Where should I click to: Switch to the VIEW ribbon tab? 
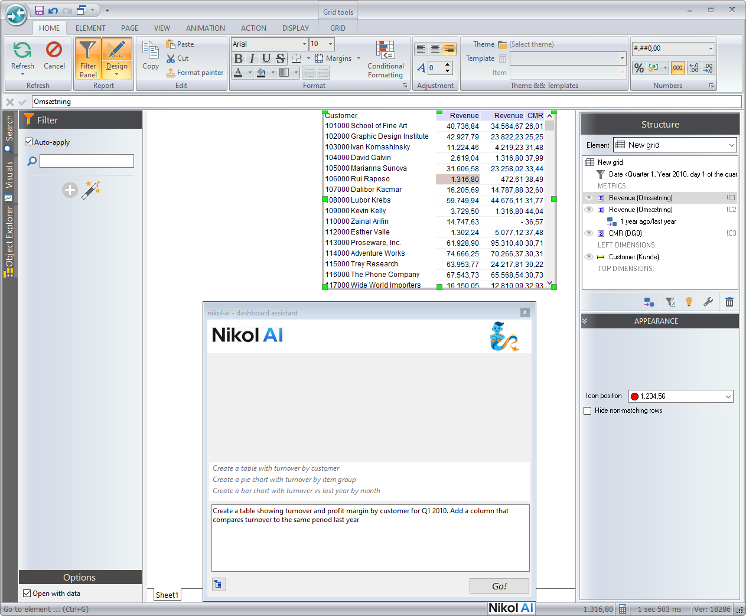click(x=162, y=28)
